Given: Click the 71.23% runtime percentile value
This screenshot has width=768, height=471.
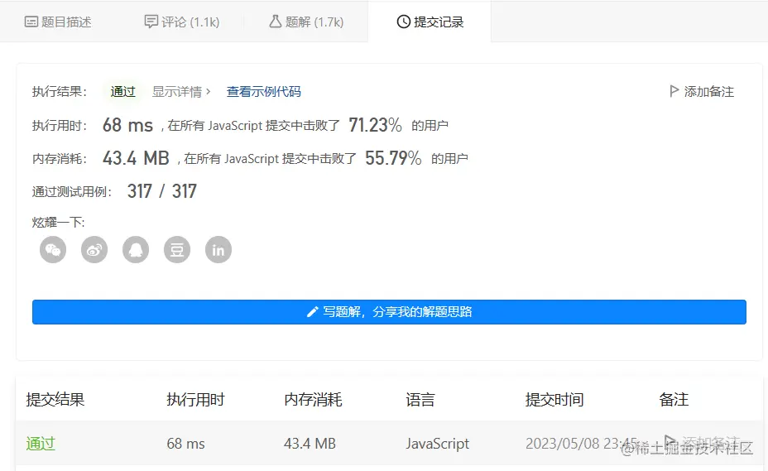Looking at the screenshot, I should (x=375, y=125).
